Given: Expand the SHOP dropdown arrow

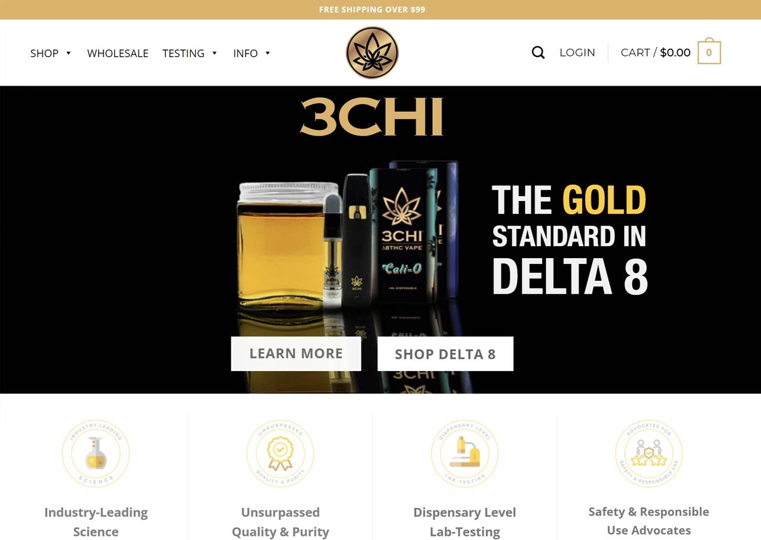Looking at the screenshot, I should (x=68, y=54).
